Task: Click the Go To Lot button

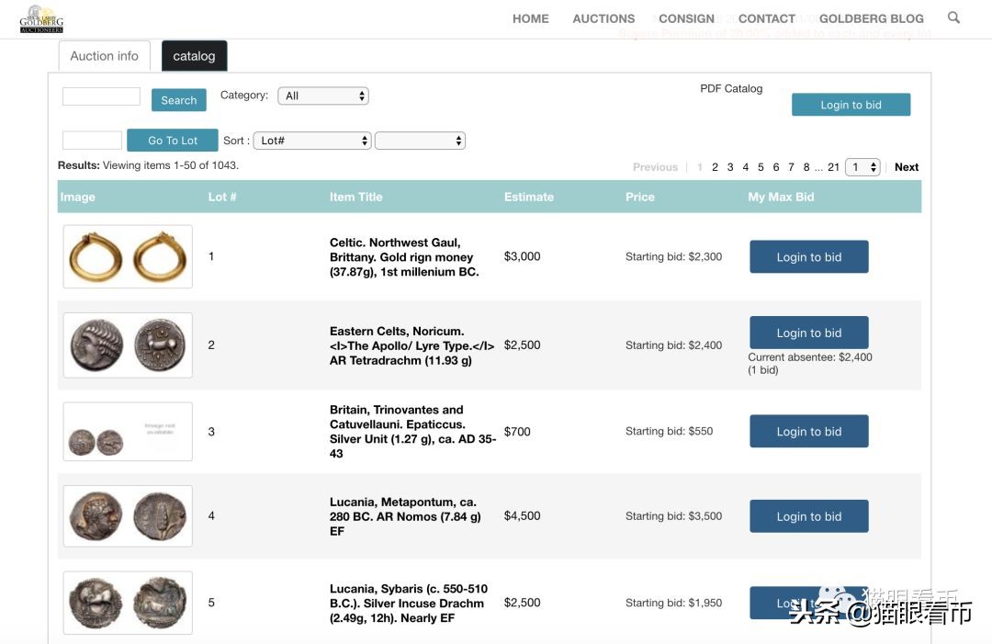Action: [x=173, y=141]
